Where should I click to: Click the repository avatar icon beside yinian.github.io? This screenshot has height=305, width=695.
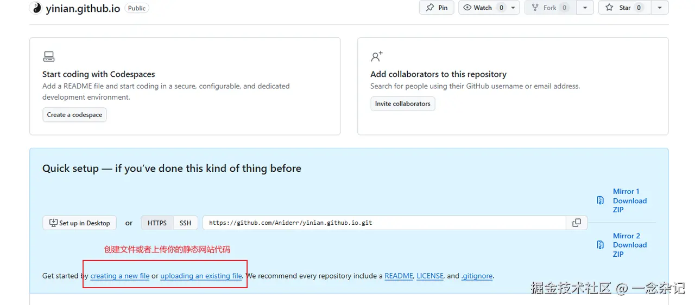pyautogui.click(x=36, y=8)
